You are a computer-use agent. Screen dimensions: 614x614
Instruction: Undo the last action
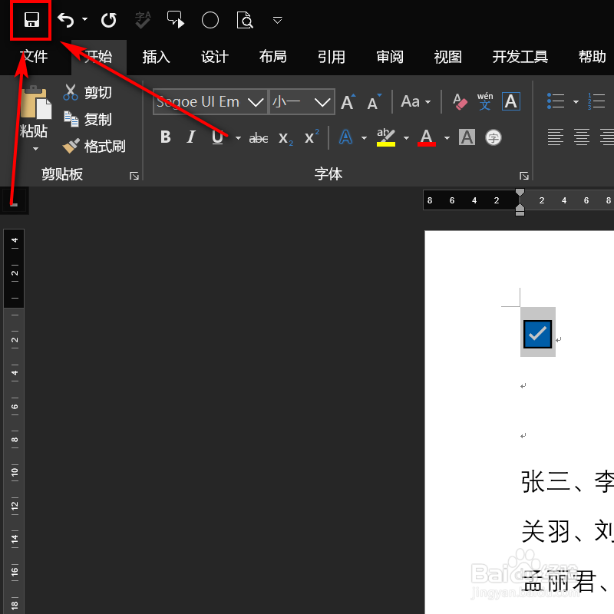point(66,20)
